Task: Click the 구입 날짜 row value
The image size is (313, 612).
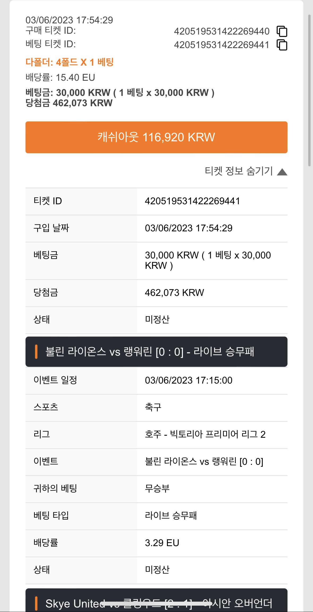Action: [188, 228]
